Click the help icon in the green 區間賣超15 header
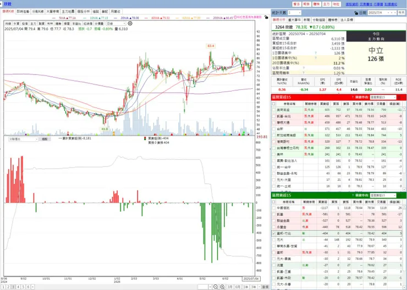 click(x=353, y=195)
